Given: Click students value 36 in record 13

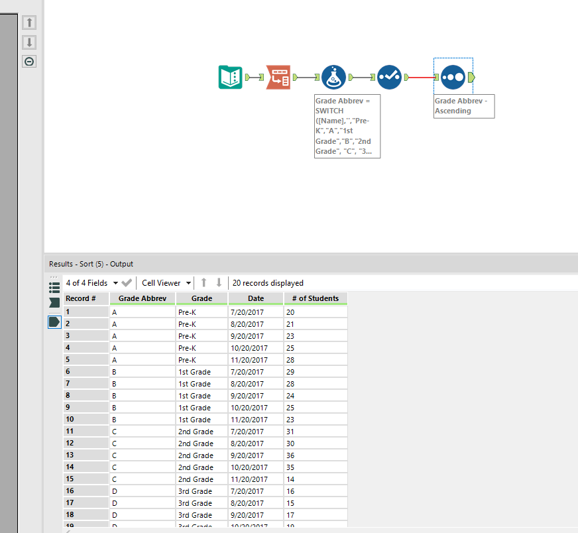Looking at the screenshot, I should (316, 455).
